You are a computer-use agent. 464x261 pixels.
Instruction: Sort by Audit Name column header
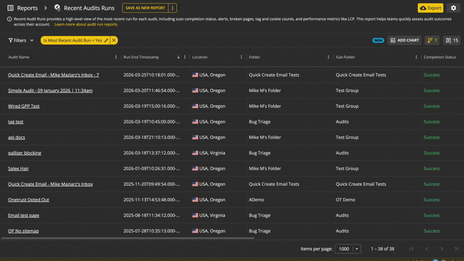click(x=19, y=57)
